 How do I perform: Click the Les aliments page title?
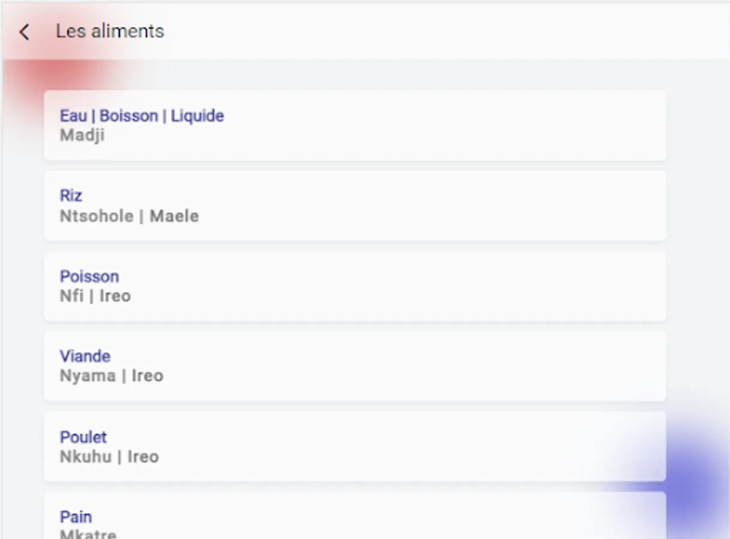click(x=110, y=31)
